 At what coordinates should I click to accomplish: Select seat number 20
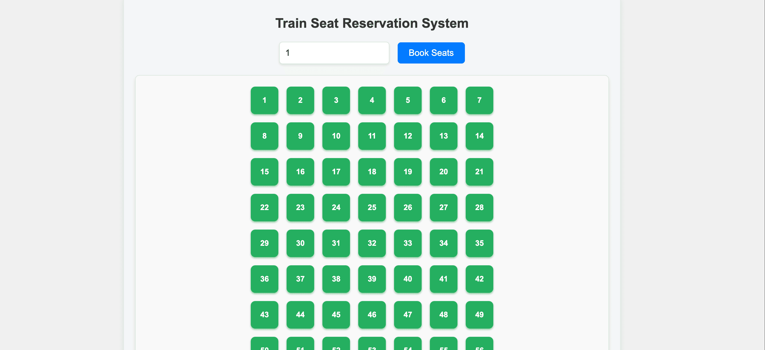[x=443, y=172]
